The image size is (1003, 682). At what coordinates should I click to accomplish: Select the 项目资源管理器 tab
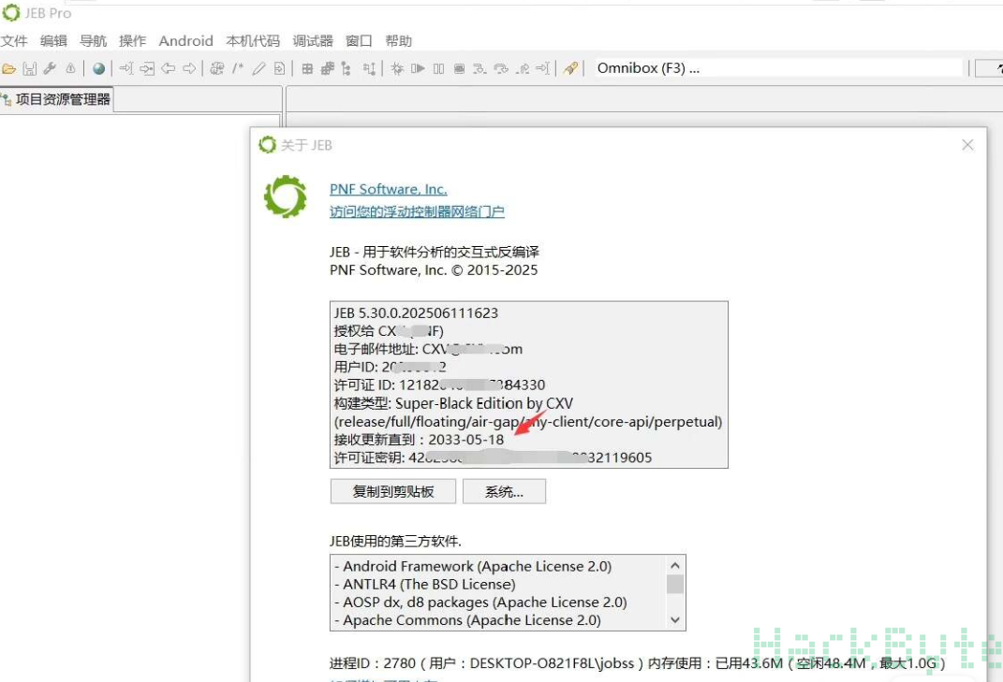(x=56, y=100)
